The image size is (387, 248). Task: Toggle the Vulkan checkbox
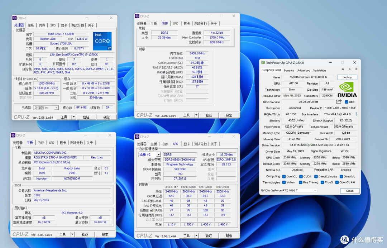tap(284, 182)
